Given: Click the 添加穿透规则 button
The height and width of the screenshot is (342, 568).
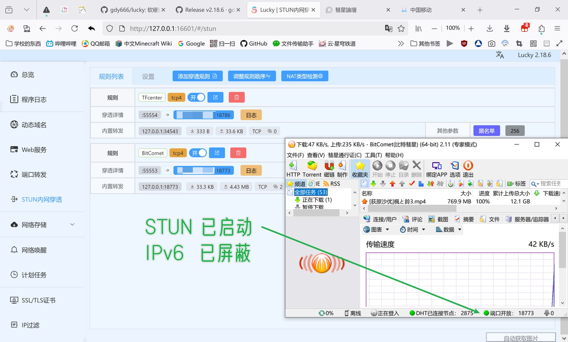Looking at the screenshot, I should pyautogui.click(x=197, y=76).
